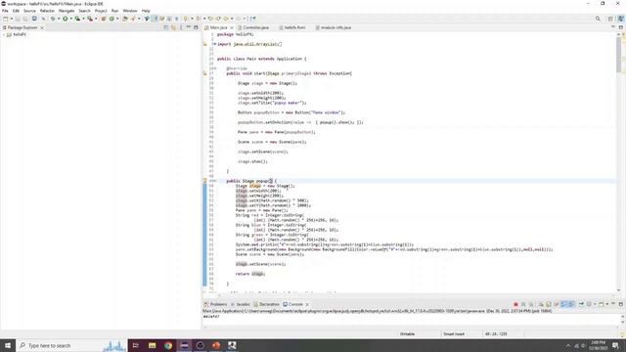Click the New Java Package toolbar icon
Screen dimensions: 626x352
point(104,19)
